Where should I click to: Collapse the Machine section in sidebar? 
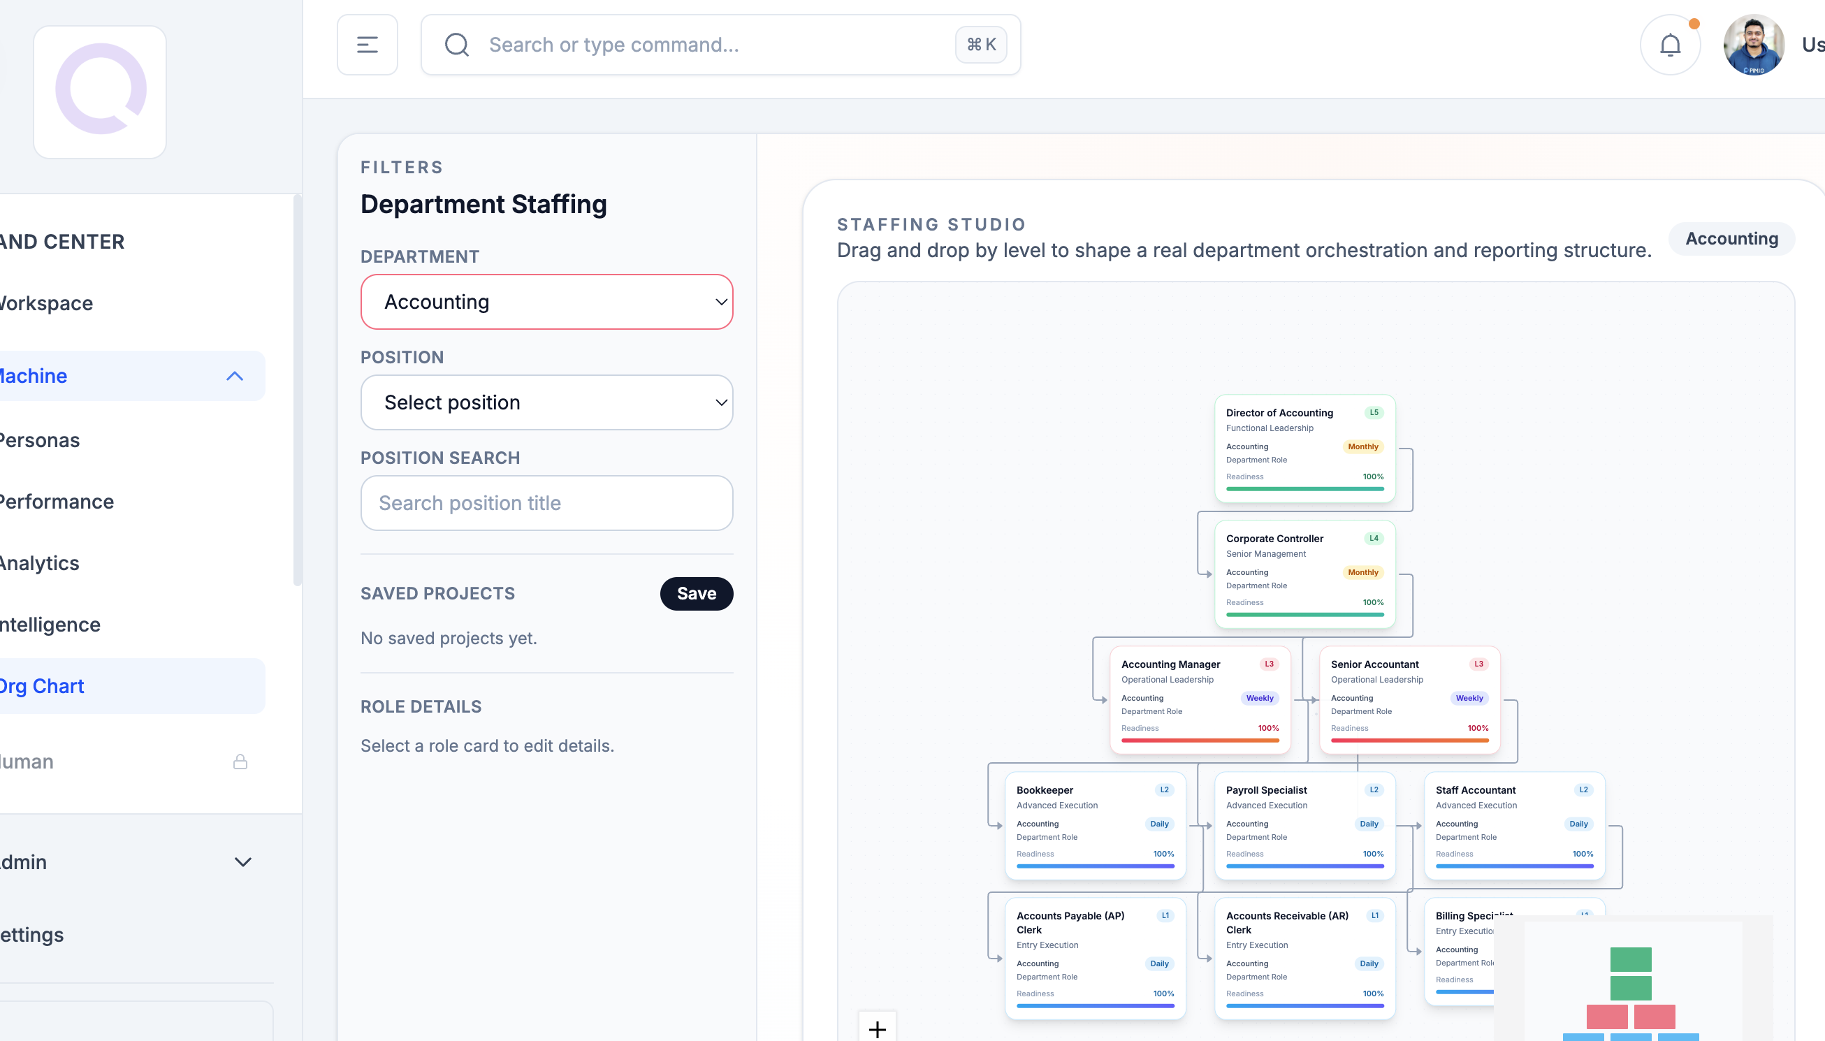(235, 375)
